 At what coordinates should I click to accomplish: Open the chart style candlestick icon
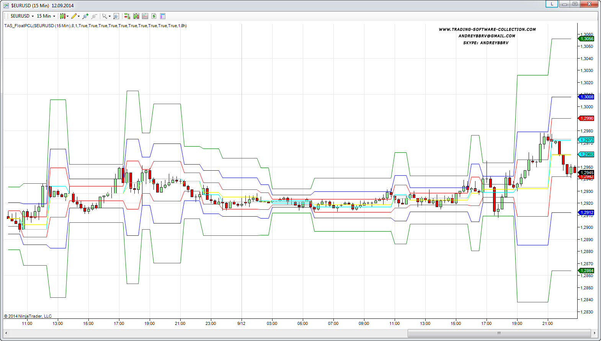click(x=63, y=16)
